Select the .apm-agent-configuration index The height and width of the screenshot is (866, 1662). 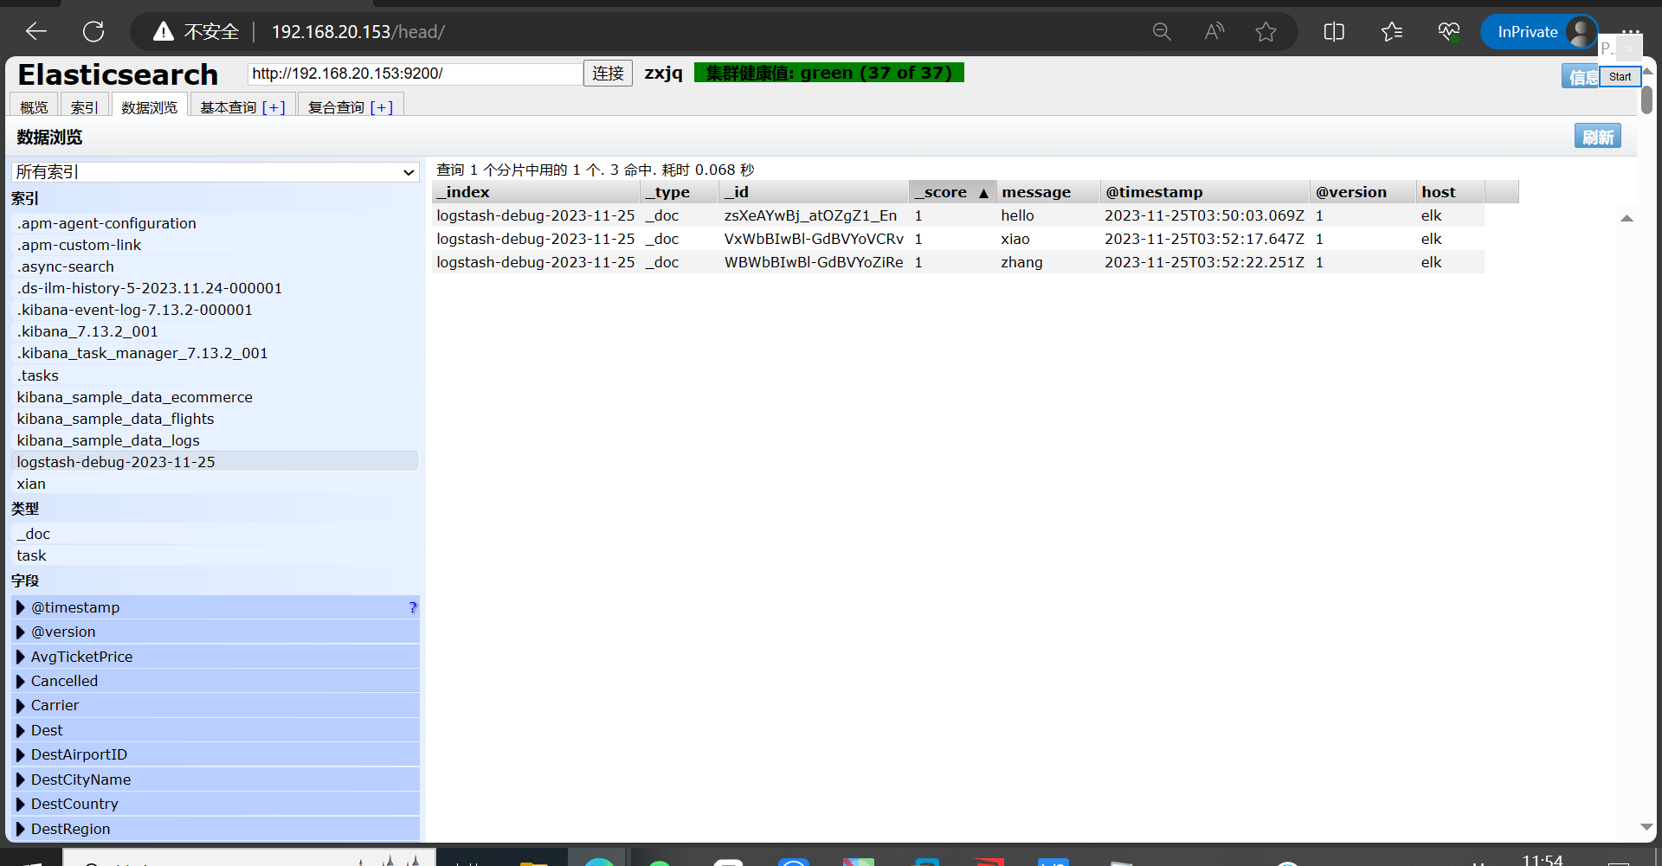click(216, 223)
